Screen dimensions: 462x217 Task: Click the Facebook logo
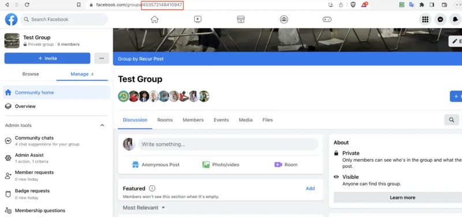tap(11, 20)
